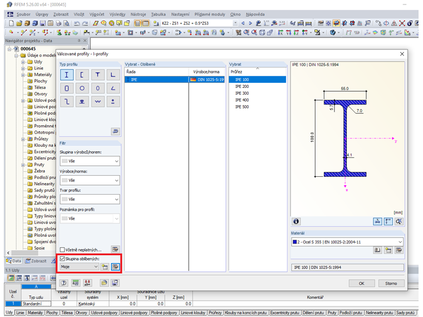Create a new favorites group next to Moje
This screenshot has height=317, width=423.
pos(105,267)
